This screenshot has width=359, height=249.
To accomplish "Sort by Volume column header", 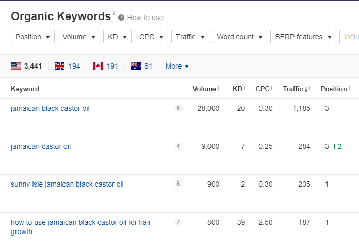I will (204, 89).
